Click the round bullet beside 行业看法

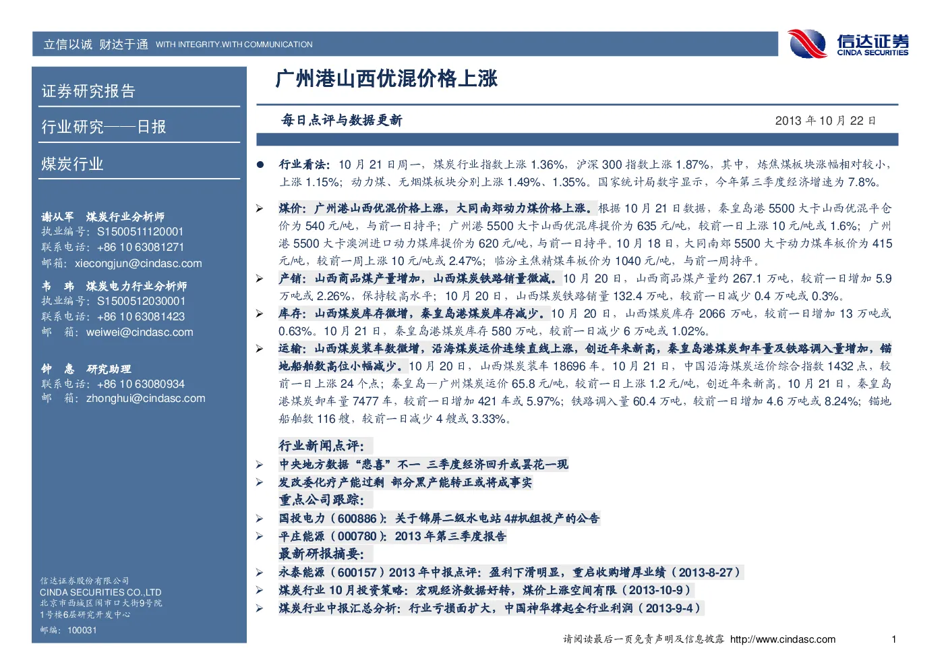[260, 164]
